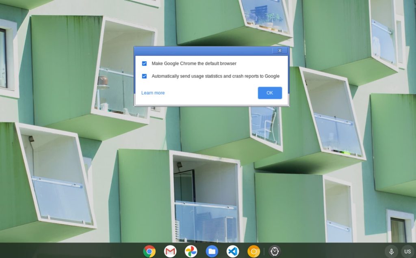
Task: Open Google Chrome from the shelf
Action: tap(149, 251)
